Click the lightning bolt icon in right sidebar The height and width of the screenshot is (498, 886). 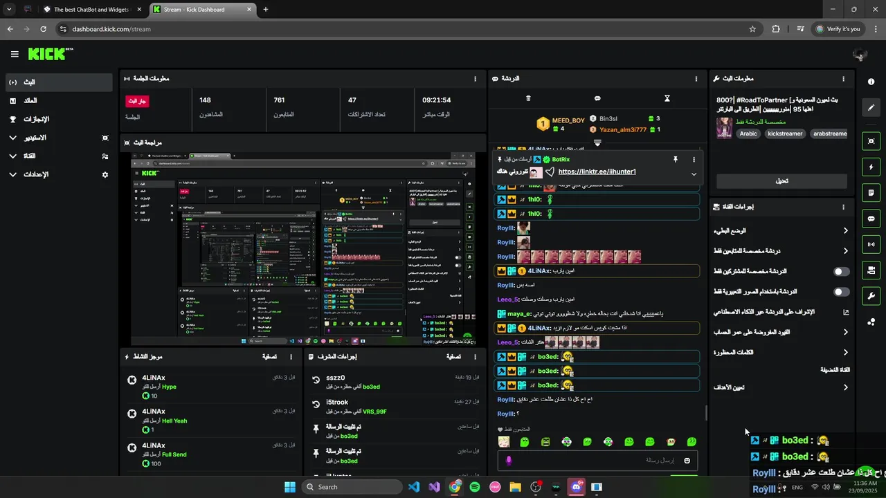click(871, 167)
